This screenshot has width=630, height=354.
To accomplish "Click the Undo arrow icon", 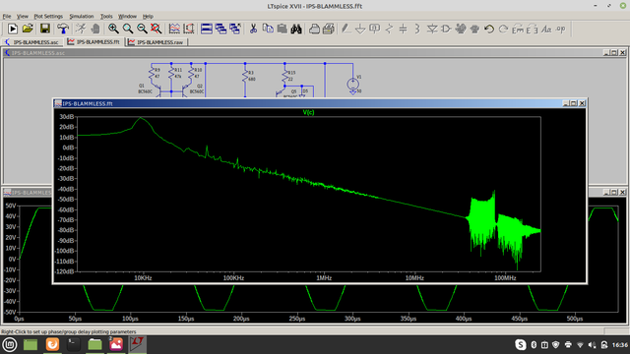I will coord(489,29).
